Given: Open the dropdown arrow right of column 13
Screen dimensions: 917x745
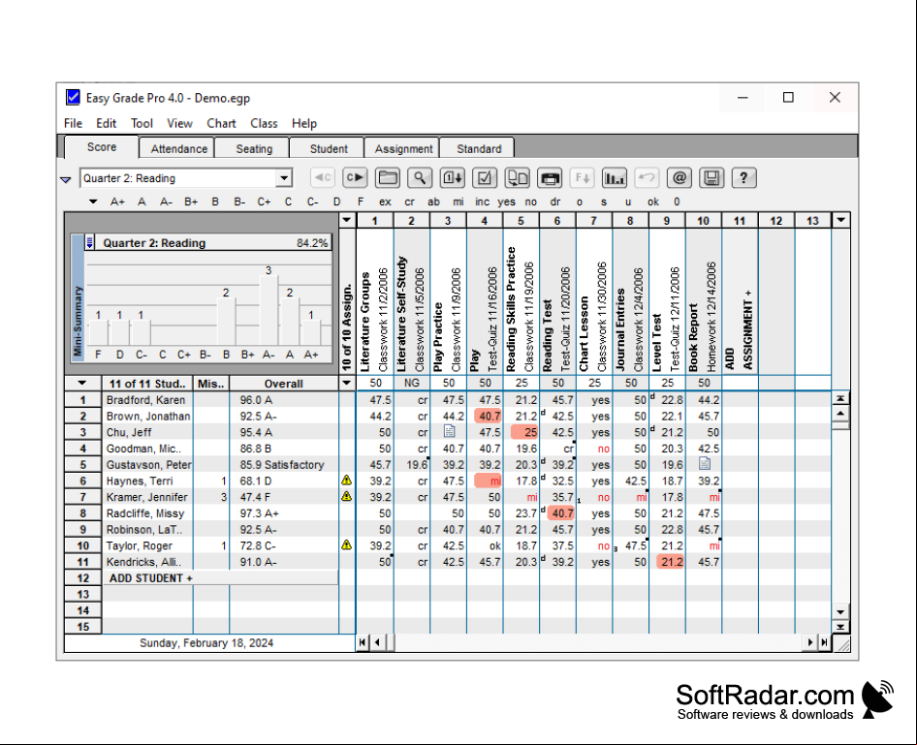Looking at the screenshot, I should click(841, 220).
